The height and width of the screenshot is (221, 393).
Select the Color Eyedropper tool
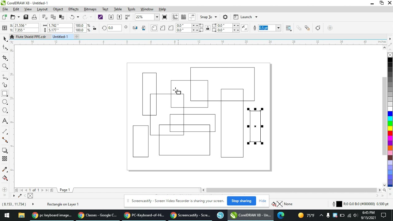coord(5,169)
